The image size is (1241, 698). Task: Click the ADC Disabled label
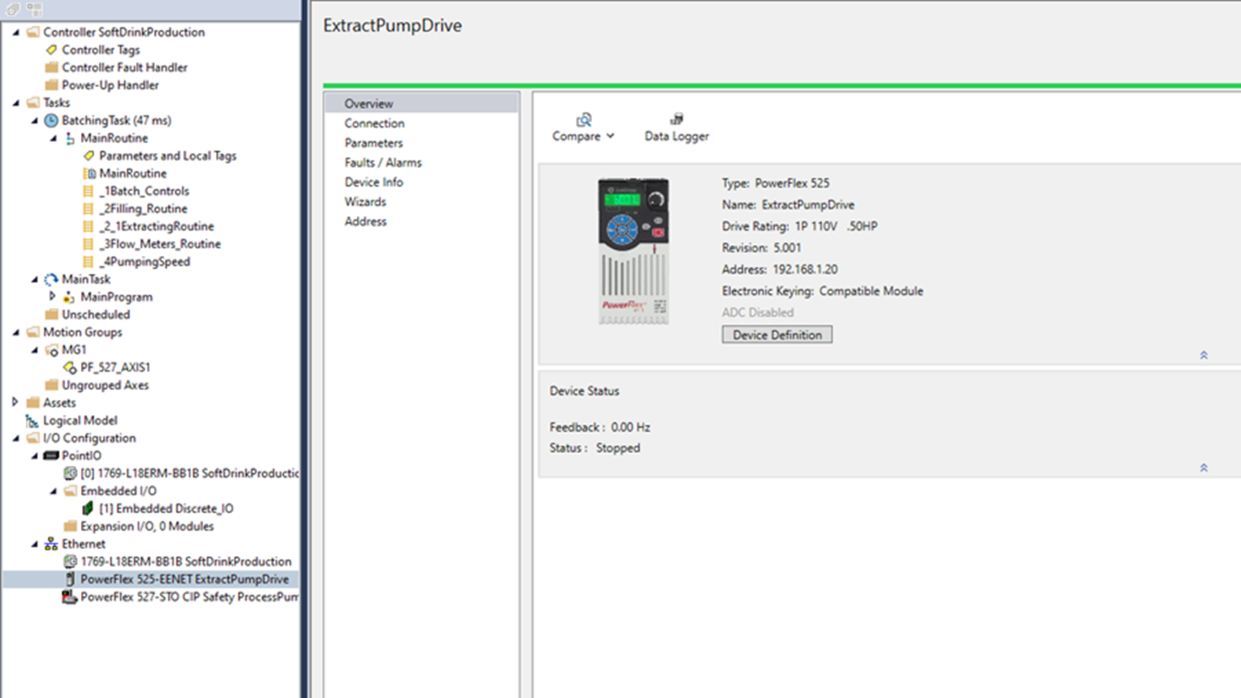coord(758,313)
